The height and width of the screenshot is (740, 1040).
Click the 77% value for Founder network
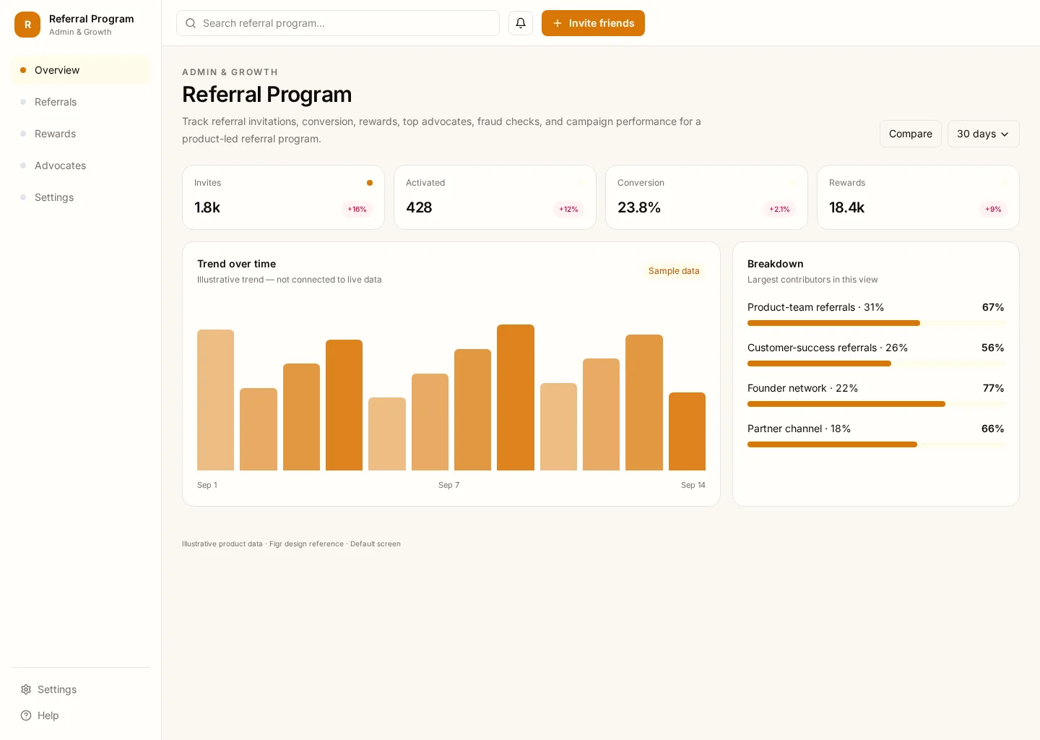[x=994, y=388]
